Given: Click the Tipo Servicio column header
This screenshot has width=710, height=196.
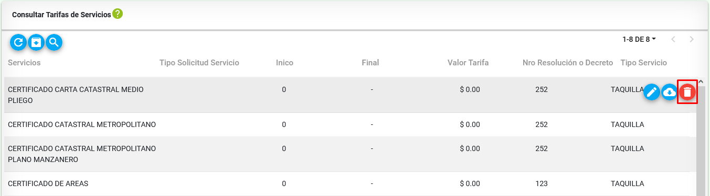Looking at the screenshot, I should 643,63.
